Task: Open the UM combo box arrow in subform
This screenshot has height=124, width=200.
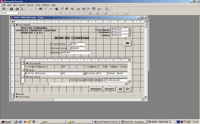Action: click(x=84, y=73)
